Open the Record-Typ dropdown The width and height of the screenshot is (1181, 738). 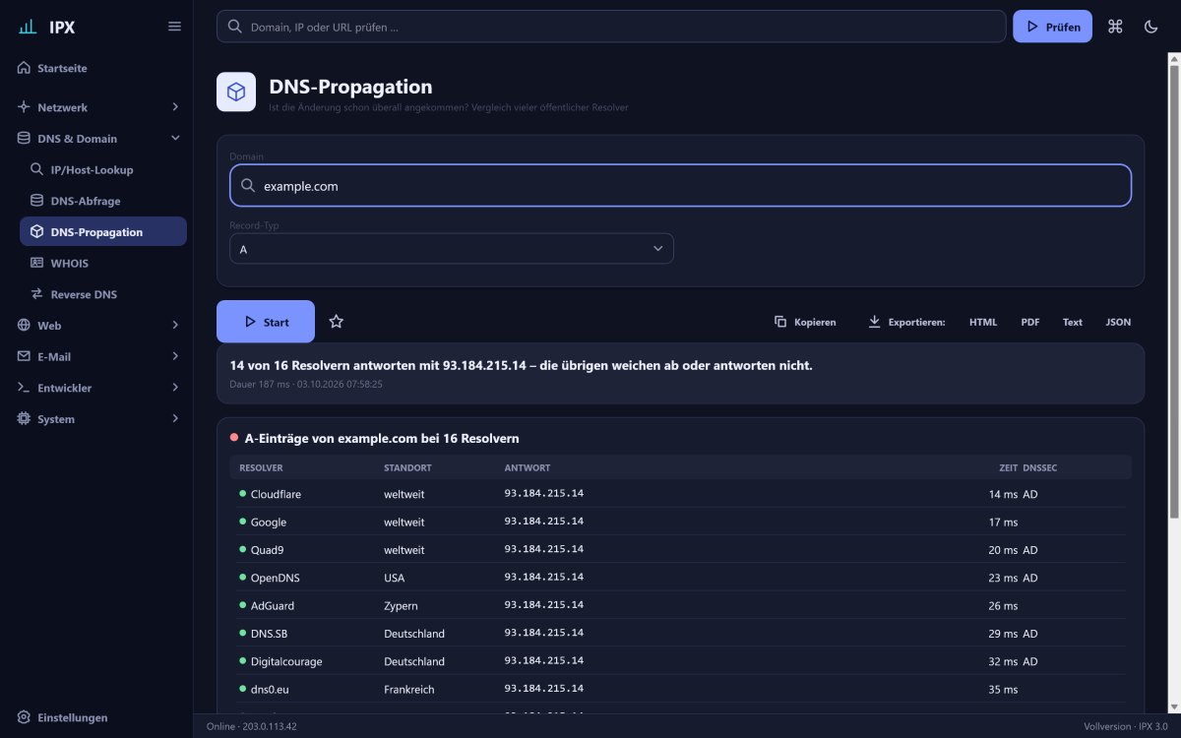click(452, 249)
